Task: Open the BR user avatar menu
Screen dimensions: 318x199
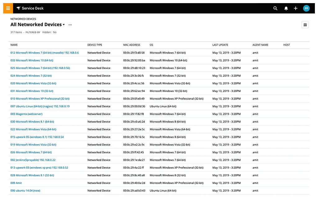Action: click(x=306, y=8)
